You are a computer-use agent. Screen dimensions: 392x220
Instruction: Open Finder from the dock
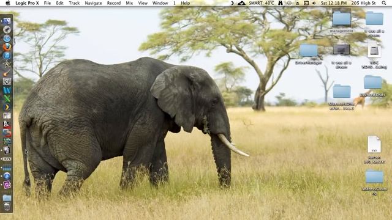tap(7, 21)
